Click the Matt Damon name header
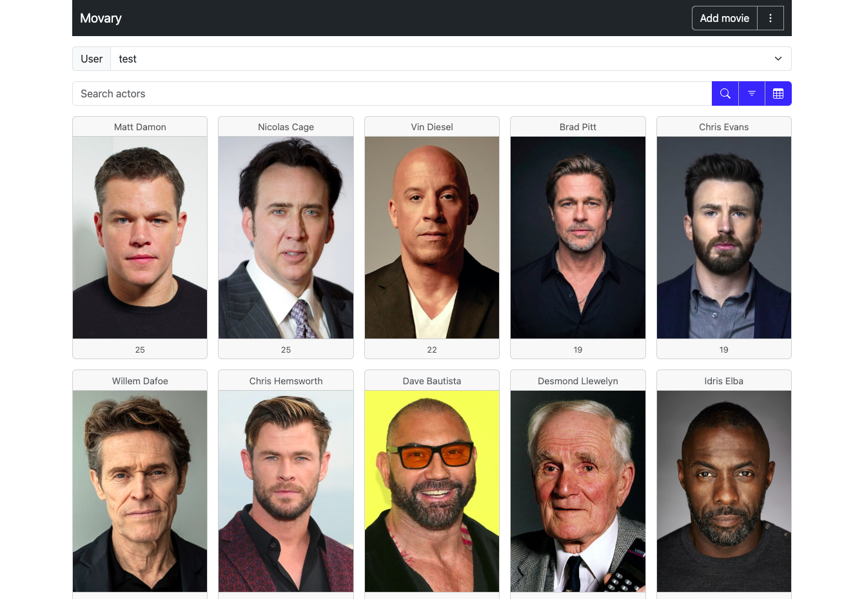 (140, 127)
